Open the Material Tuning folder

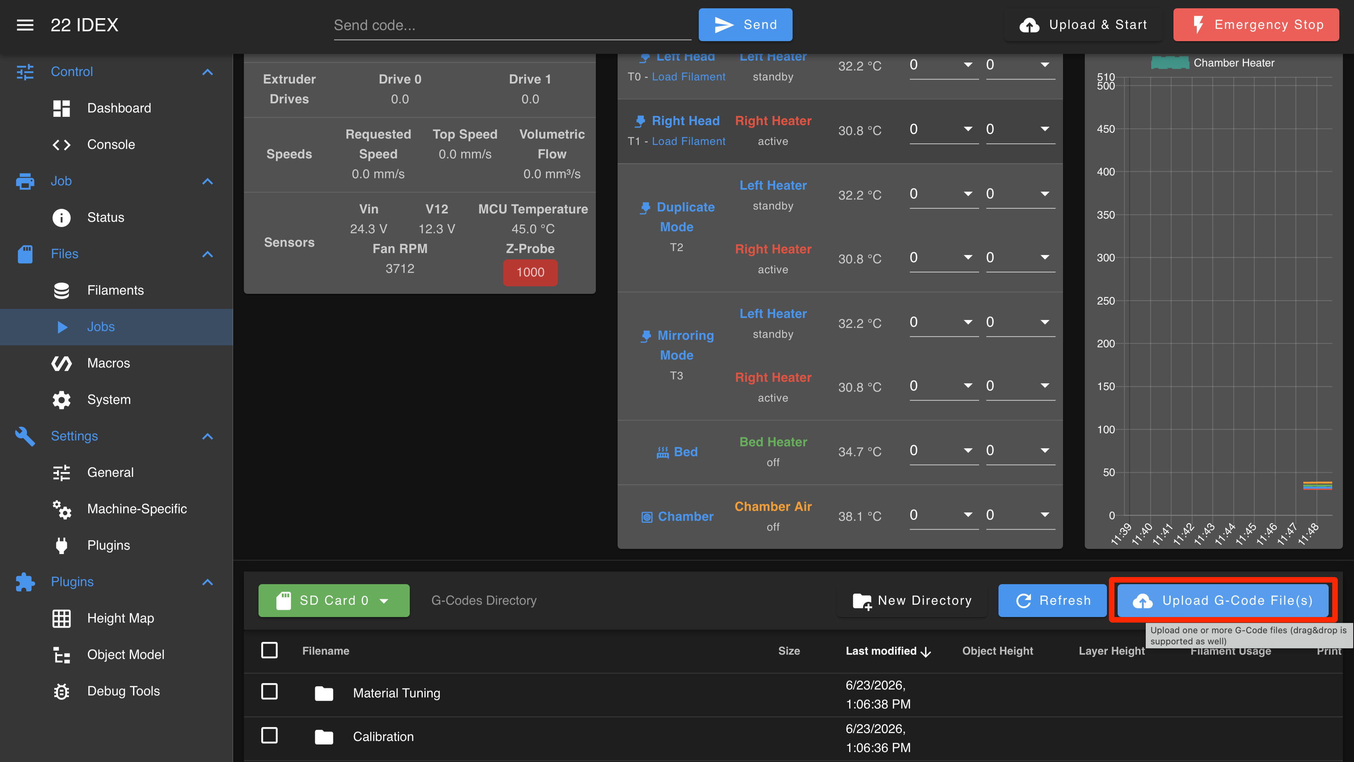(396, 693)
